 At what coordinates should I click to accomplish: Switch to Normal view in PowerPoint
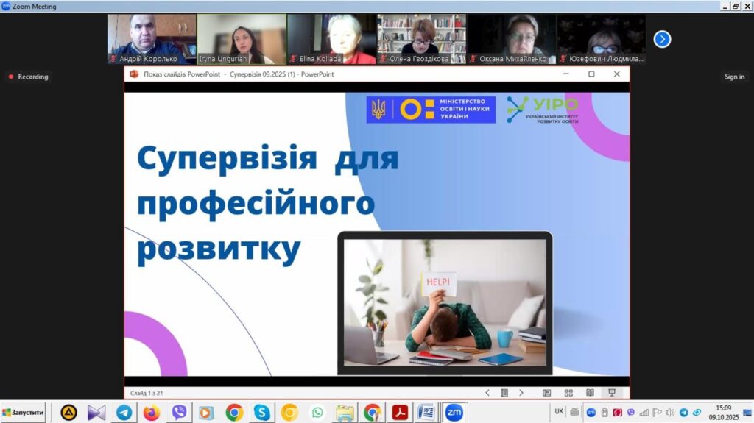[x=546, y=393]
